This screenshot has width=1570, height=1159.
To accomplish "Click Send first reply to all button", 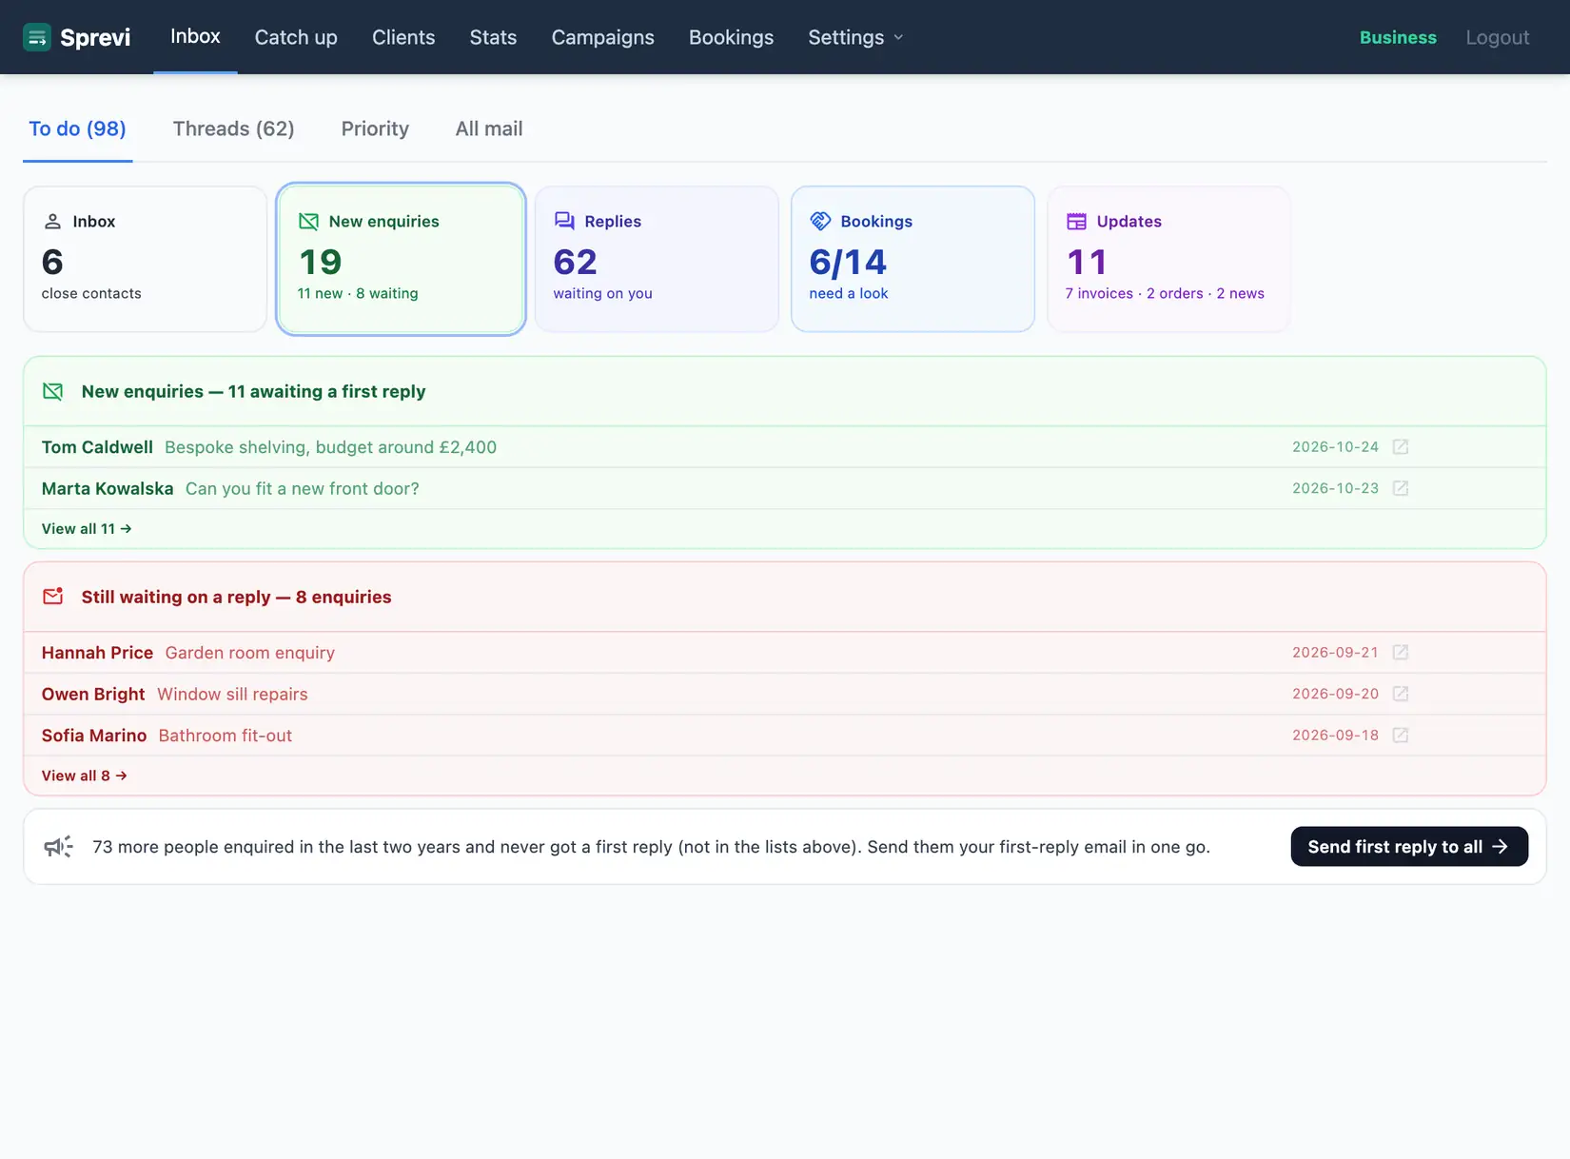I will [x=1409, y=847].
